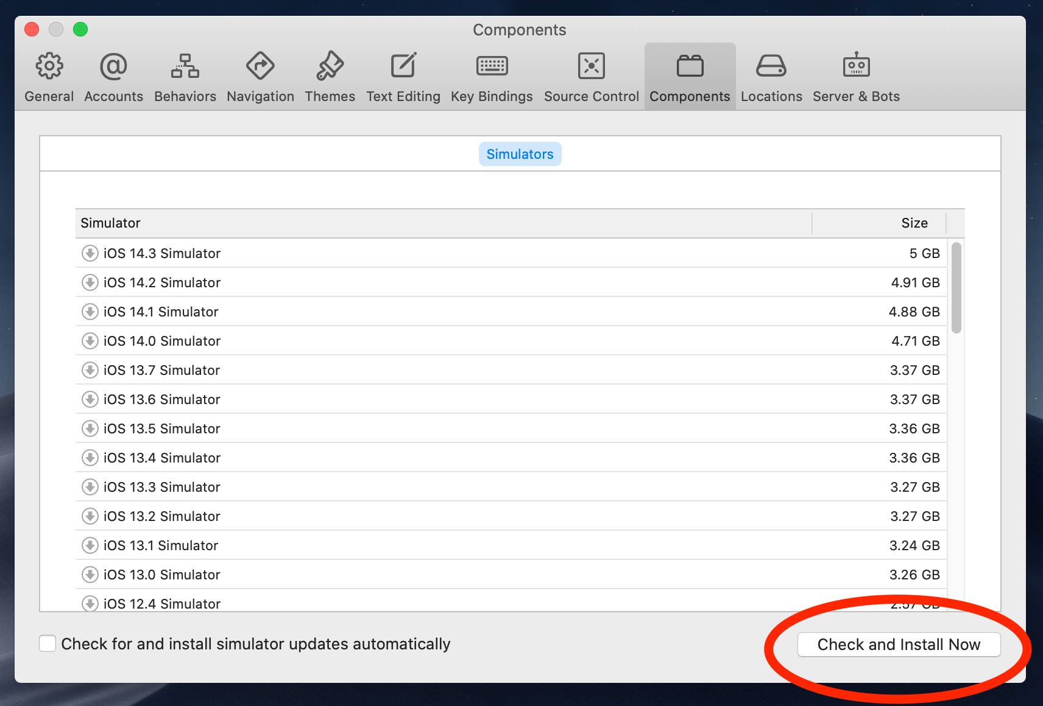This screenshot has height=706, width=1043.
Task: Enable automatic simulator updates checkbox
Action: pyautogui.click(x=48, y=643)
